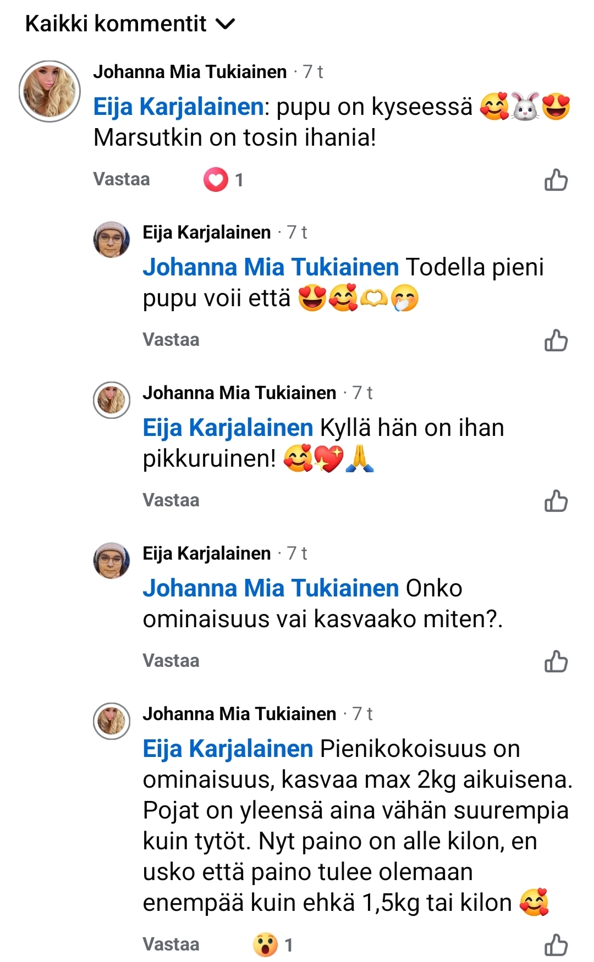Open mentioned Johanna Mia Tukiainen in 'Onko ominaisuus' reply
Image resolution: width=594 pixels, height=962 pixels.
pos(271,588)
